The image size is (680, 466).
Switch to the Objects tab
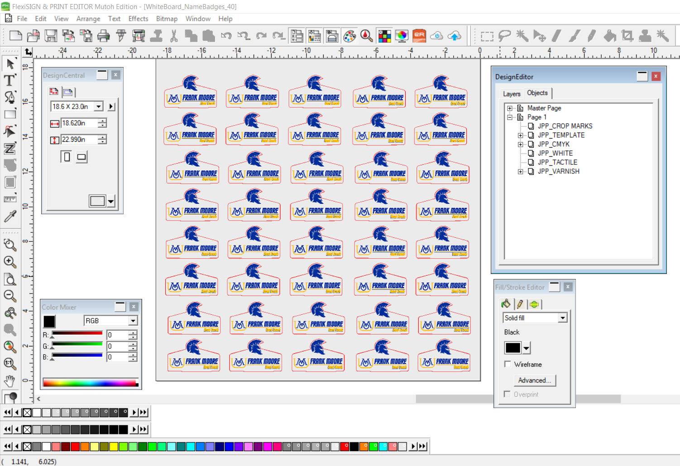pyautogui.click(x=537, y=93)
